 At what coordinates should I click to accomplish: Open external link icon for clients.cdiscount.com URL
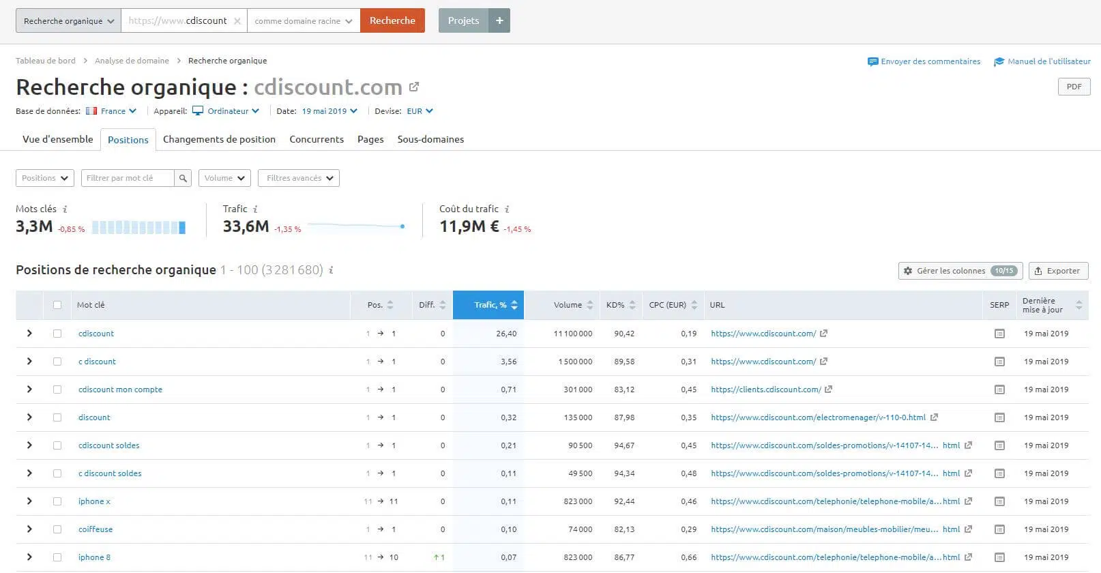[x=828, y=390]
